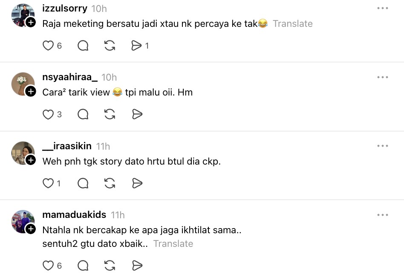Repost nsyaahiraa_'s comment
Image resolution: width=404 pixels, height=278 pixels.
pos(110,114)
